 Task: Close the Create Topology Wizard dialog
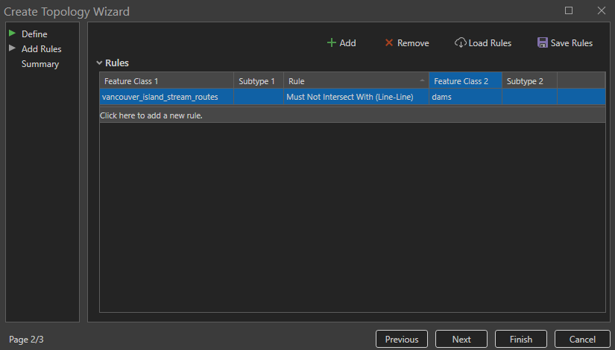[x=601, y=10]
